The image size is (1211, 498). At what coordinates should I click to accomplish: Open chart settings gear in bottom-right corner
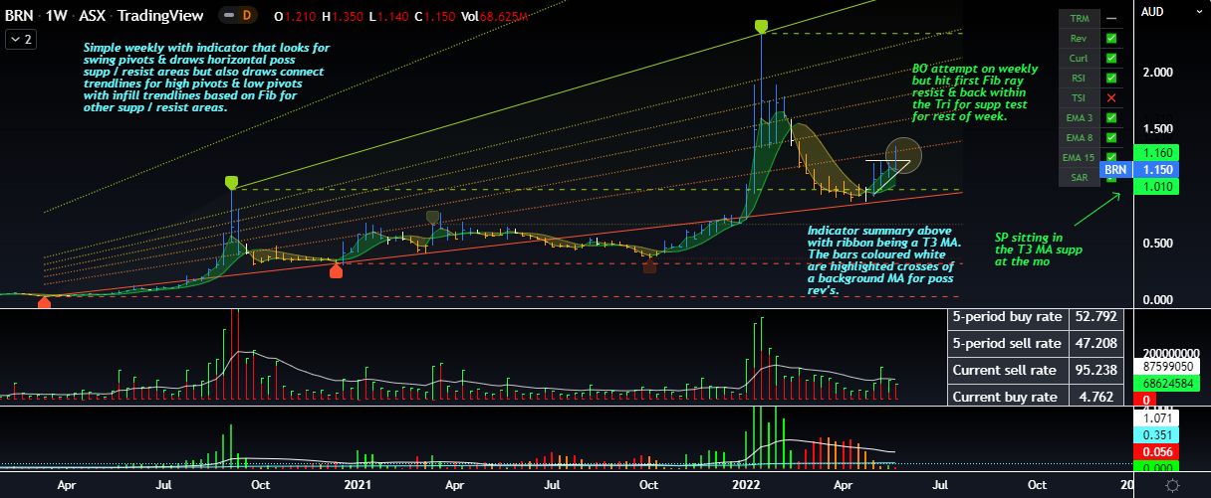point(1173,484)
